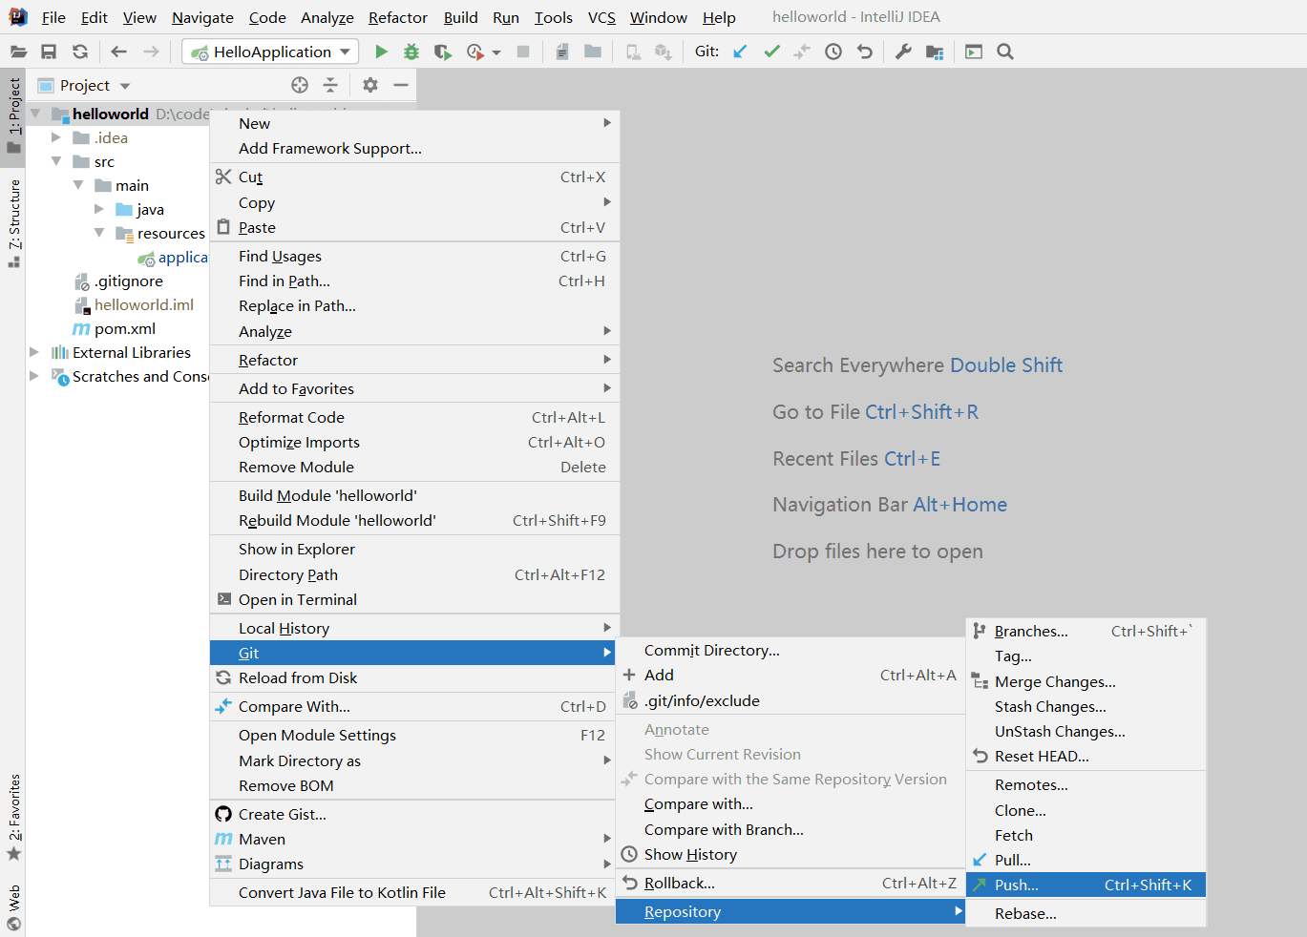Open Settings via the wrench icon
This screenshot has width=1307, height=937.
tap(903, 52)
